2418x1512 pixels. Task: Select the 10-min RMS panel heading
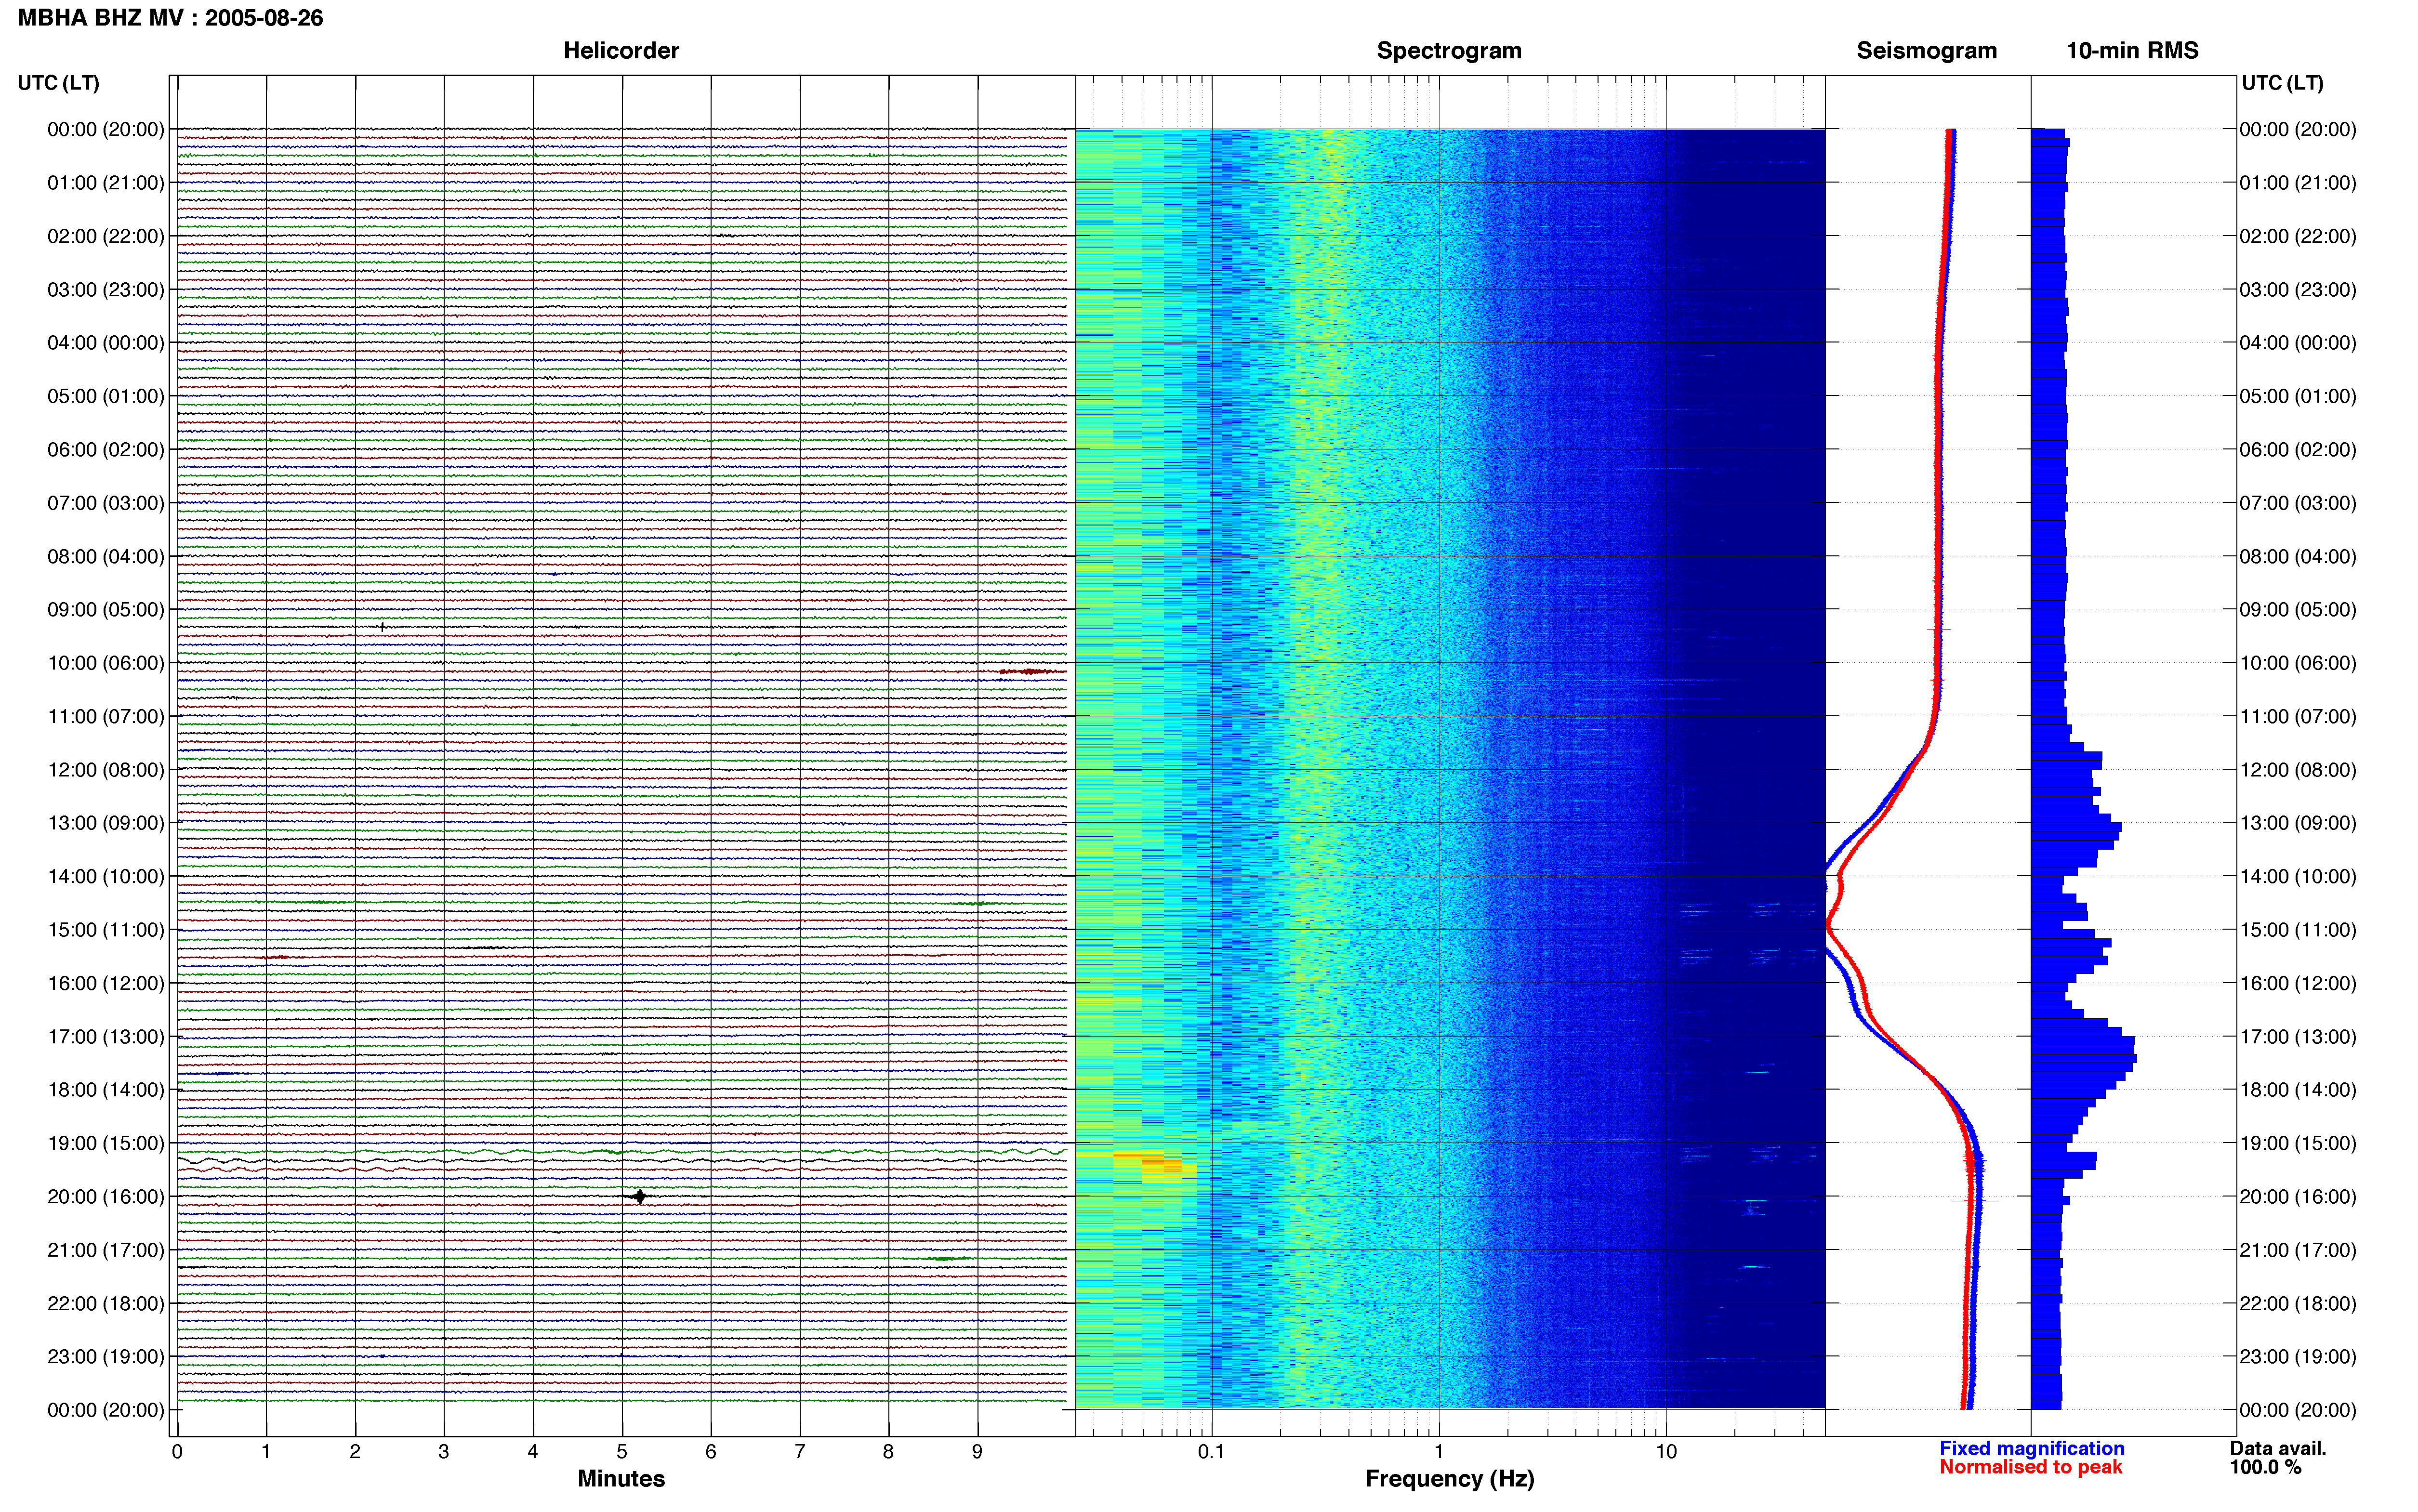pyautogui.click(x=2132, y=51)
